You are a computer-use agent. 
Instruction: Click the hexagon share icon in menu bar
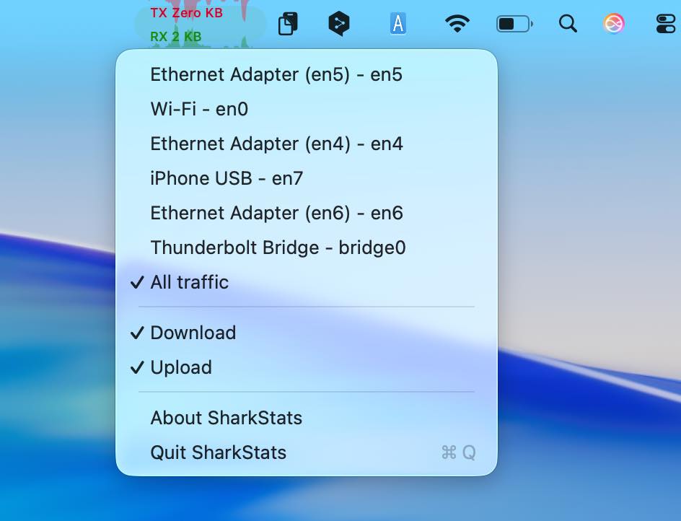[x=339, y=24]
